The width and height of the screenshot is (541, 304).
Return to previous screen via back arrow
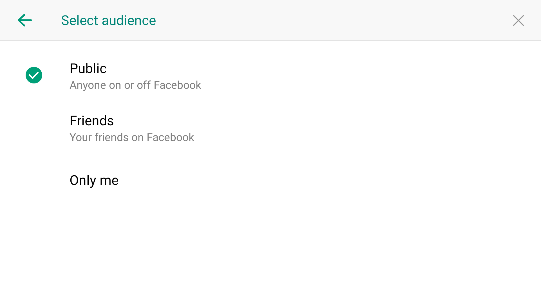pyautogui.click(x=25, y=21)
